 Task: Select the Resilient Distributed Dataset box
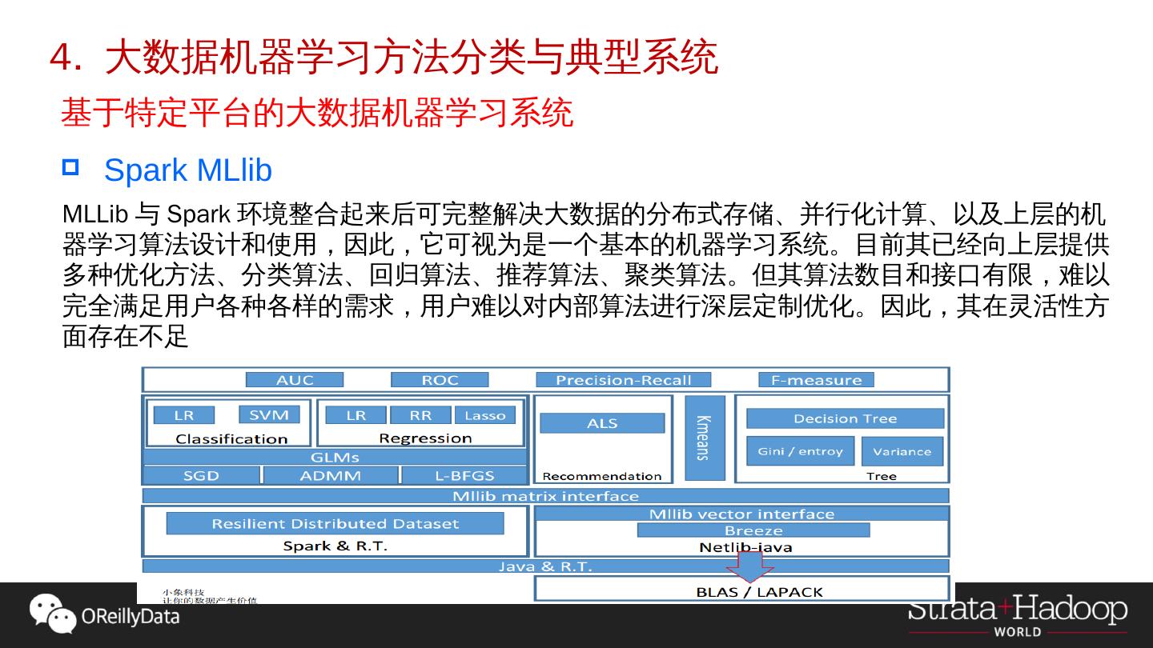point(335,523)
